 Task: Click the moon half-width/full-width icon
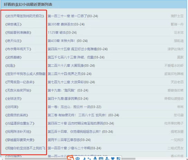pyautogui.click(x=84, y=158)
